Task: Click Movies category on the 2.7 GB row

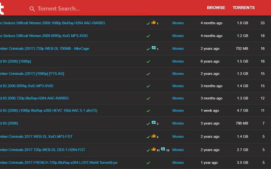Action: click(178, 150)
